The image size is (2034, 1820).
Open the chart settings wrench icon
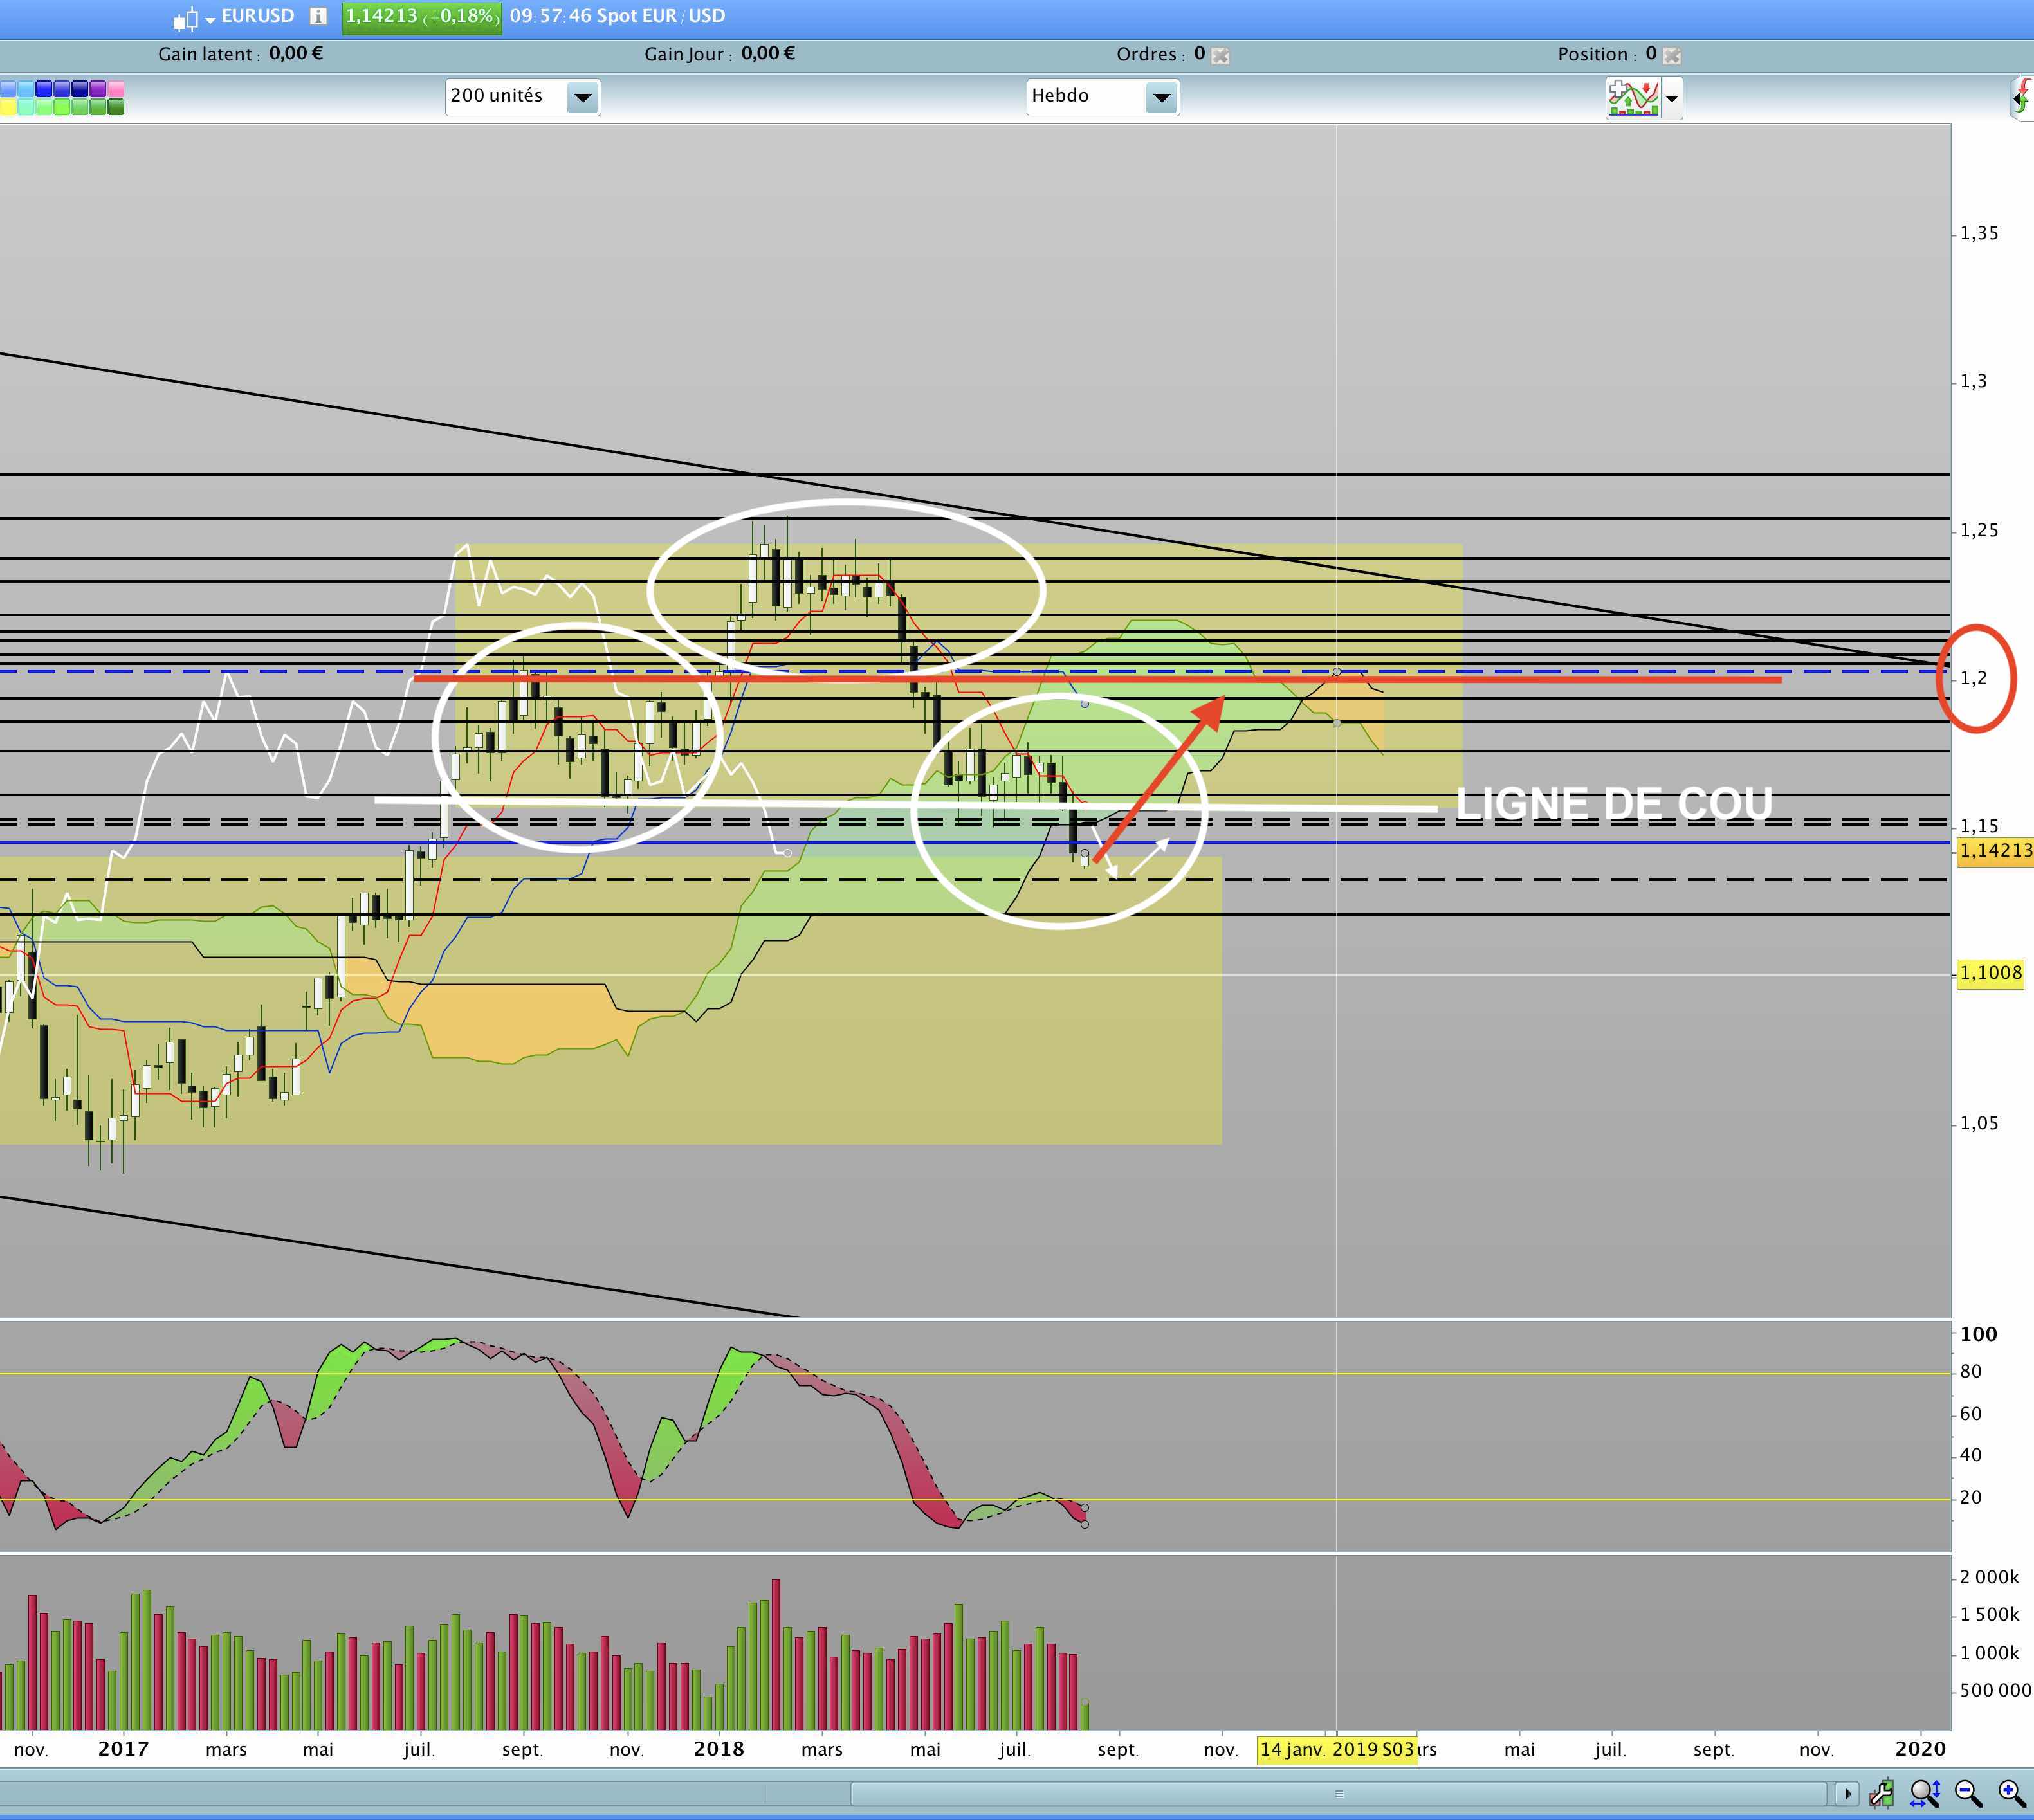pos(1881,1794)
